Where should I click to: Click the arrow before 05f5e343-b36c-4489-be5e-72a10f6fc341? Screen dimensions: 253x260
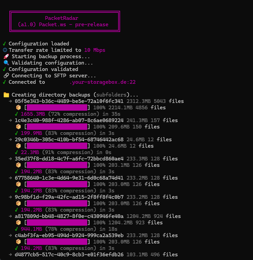pyautogui.click(x=11, y=101)
